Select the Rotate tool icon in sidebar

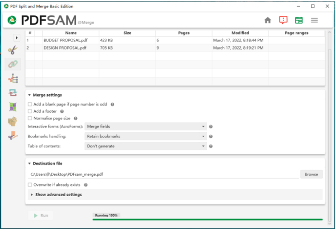13,107
